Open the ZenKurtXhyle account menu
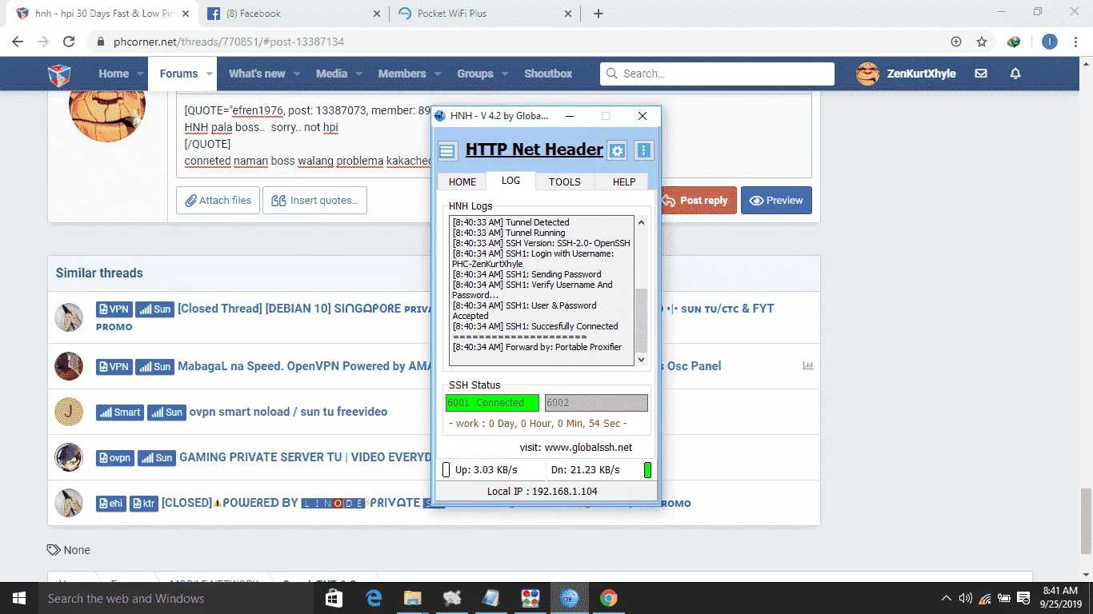The width and height of the screenshot is (1093, 614). [906, 74]
